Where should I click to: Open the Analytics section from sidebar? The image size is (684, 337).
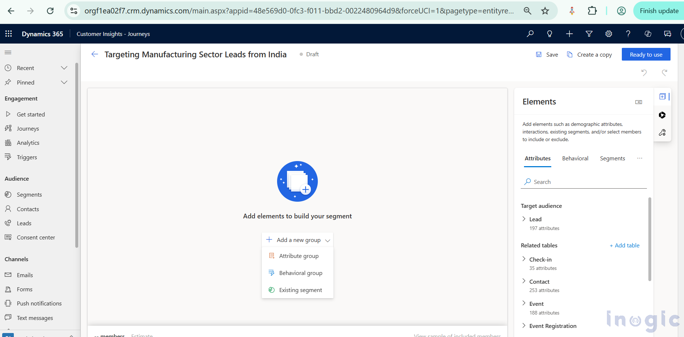click(28, 143)
